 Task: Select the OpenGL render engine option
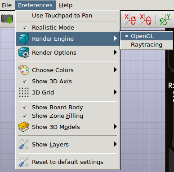147,36
